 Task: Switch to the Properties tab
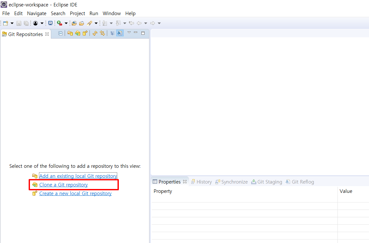coord(169,182)
